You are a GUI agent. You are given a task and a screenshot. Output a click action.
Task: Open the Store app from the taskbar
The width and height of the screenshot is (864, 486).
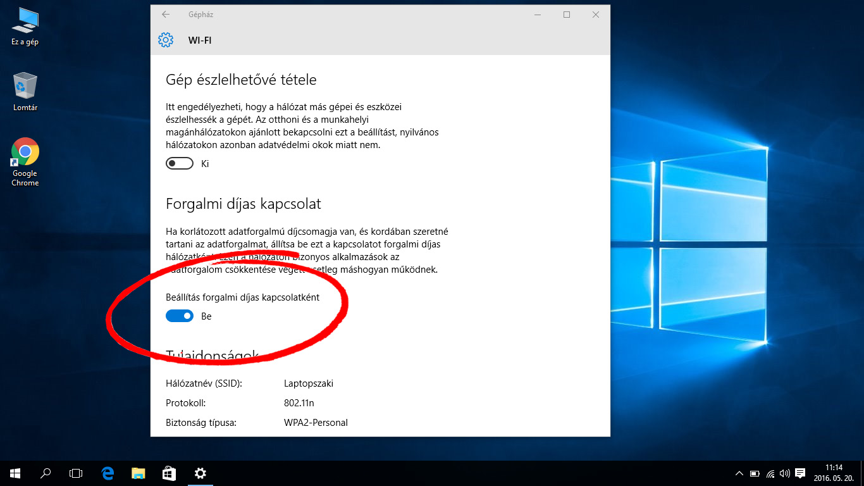pyautogui.click(x=169, y=473)
